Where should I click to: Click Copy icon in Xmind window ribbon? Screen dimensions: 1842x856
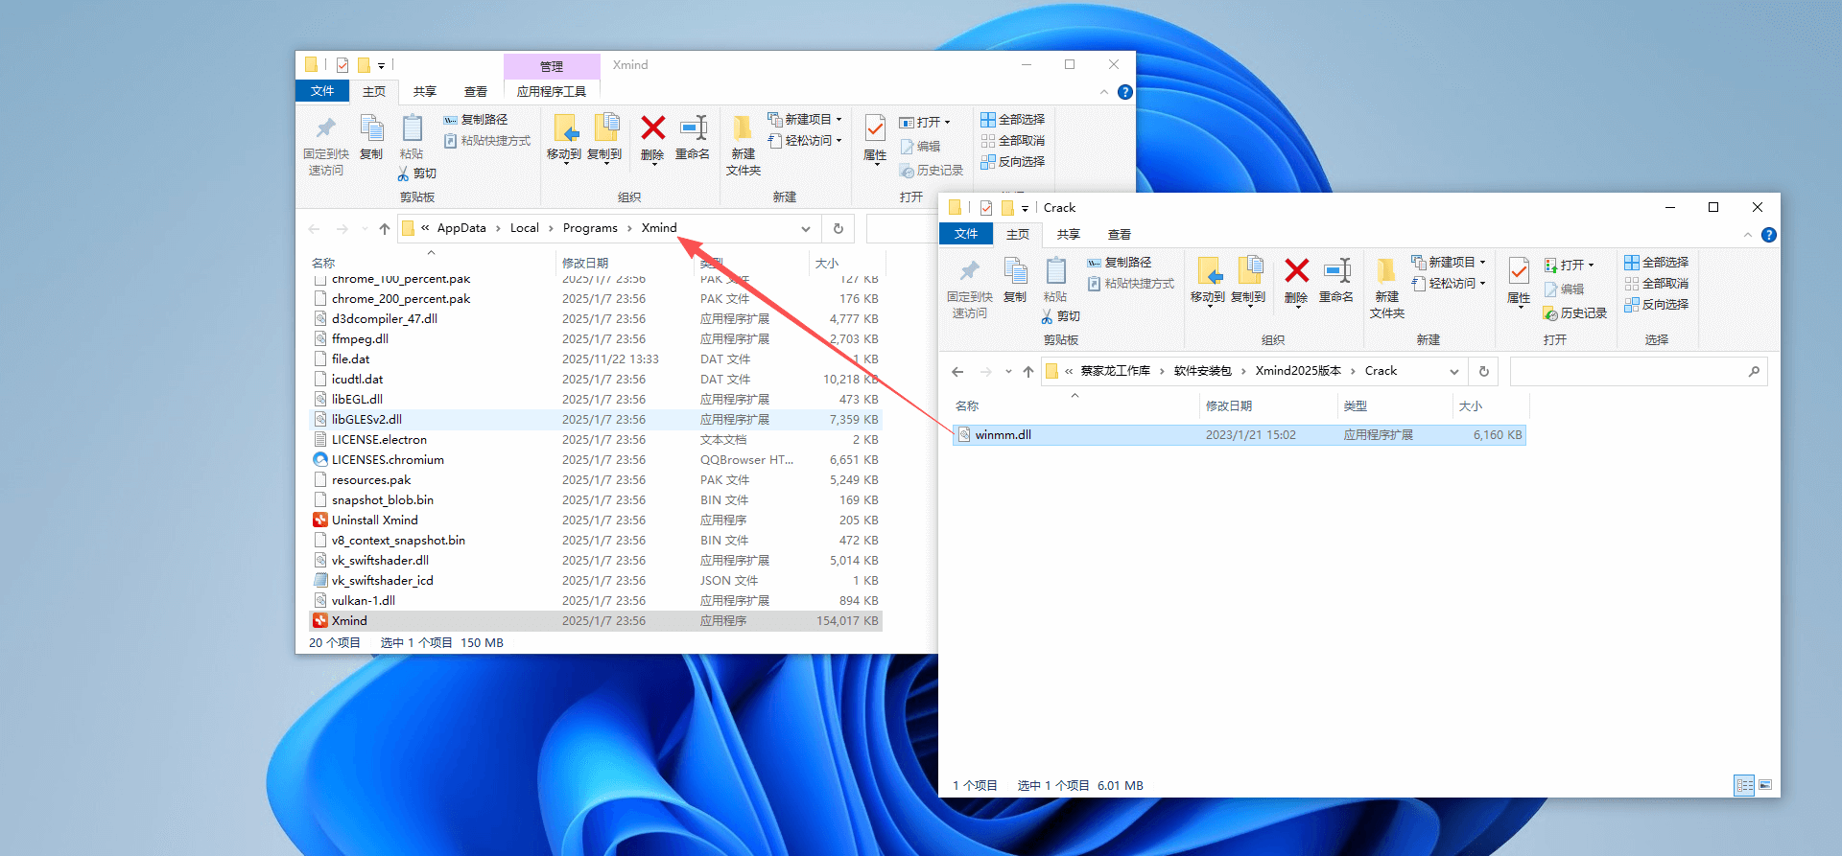click(x=371, y=128)
